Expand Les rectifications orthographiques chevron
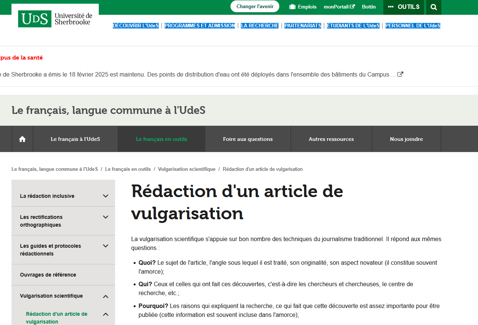Image resolution: width=478 pixels, height=325 pixels. tap(105, 217)
